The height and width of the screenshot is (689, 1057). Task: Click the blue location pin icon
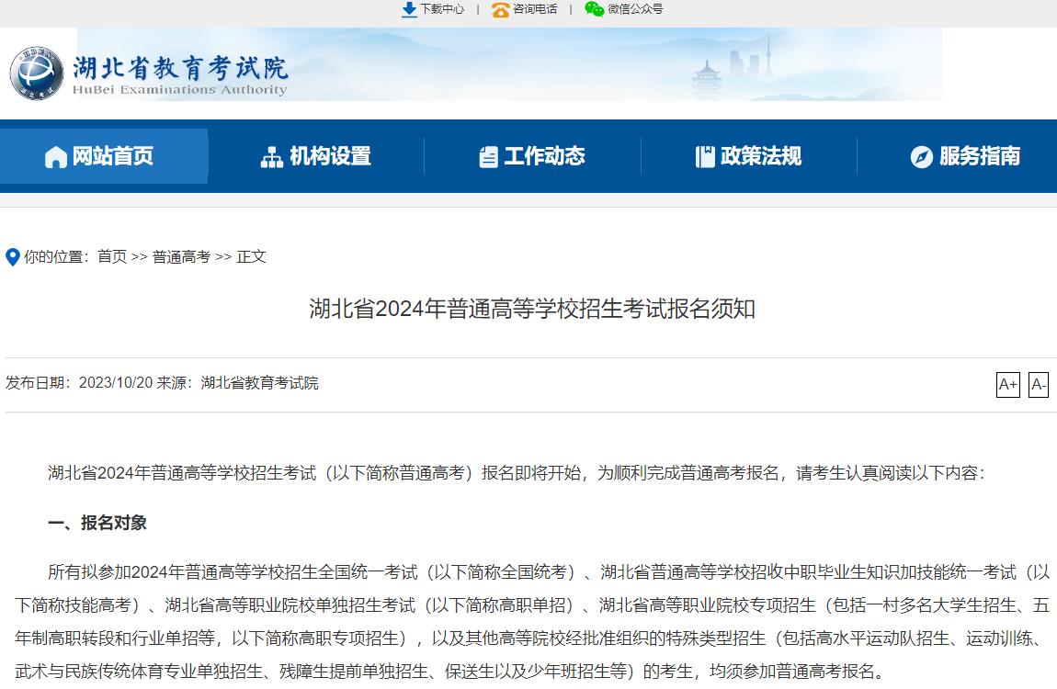pos(12,257)
